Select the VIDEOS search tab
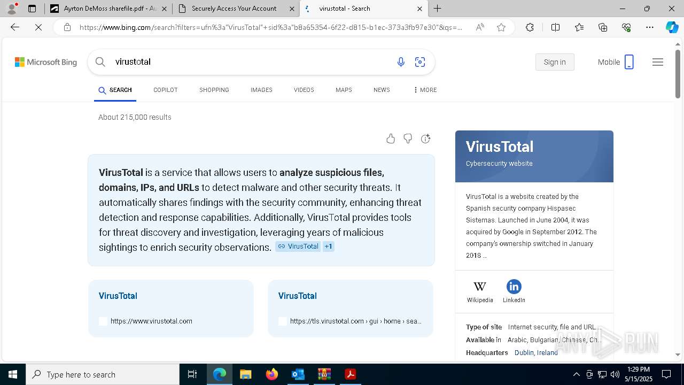Viewport: 684px width, 385px height. pyautogui.click(x=304, y=90)
